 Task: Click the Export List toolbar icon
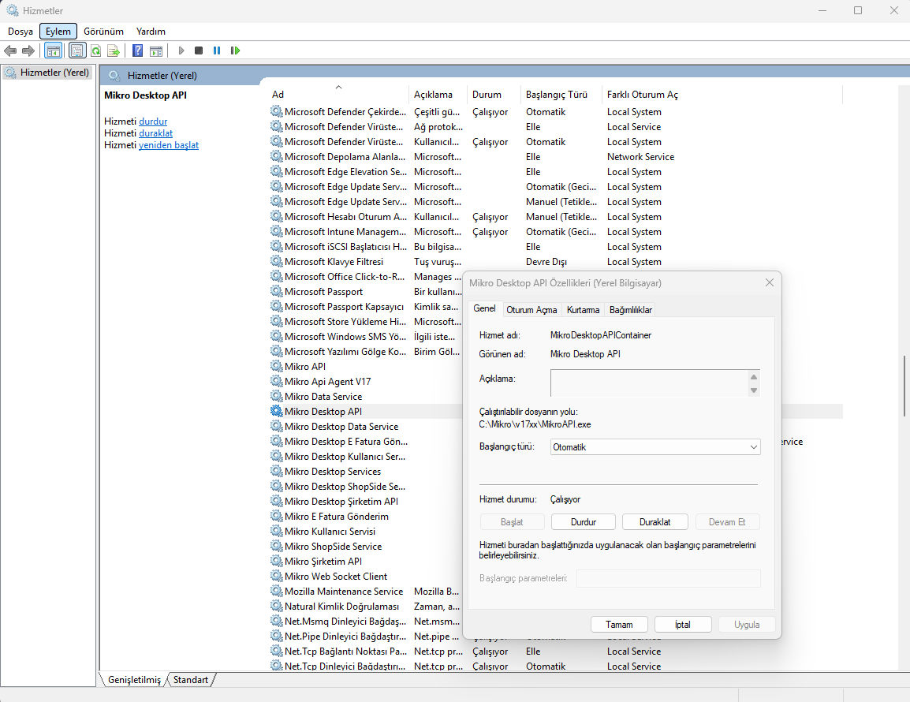tap(114, 51)
